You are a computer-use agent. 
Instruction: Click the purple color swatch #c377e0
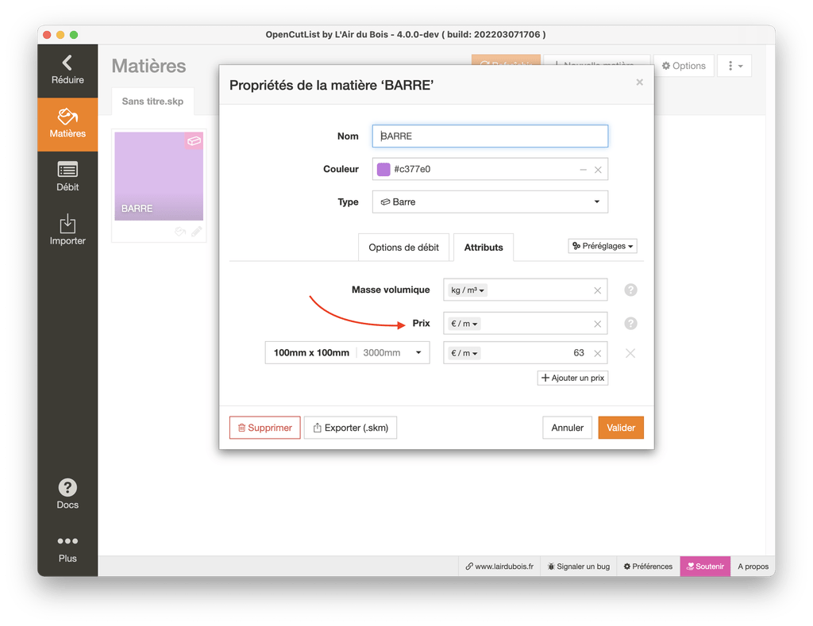[x=383, y=170]
